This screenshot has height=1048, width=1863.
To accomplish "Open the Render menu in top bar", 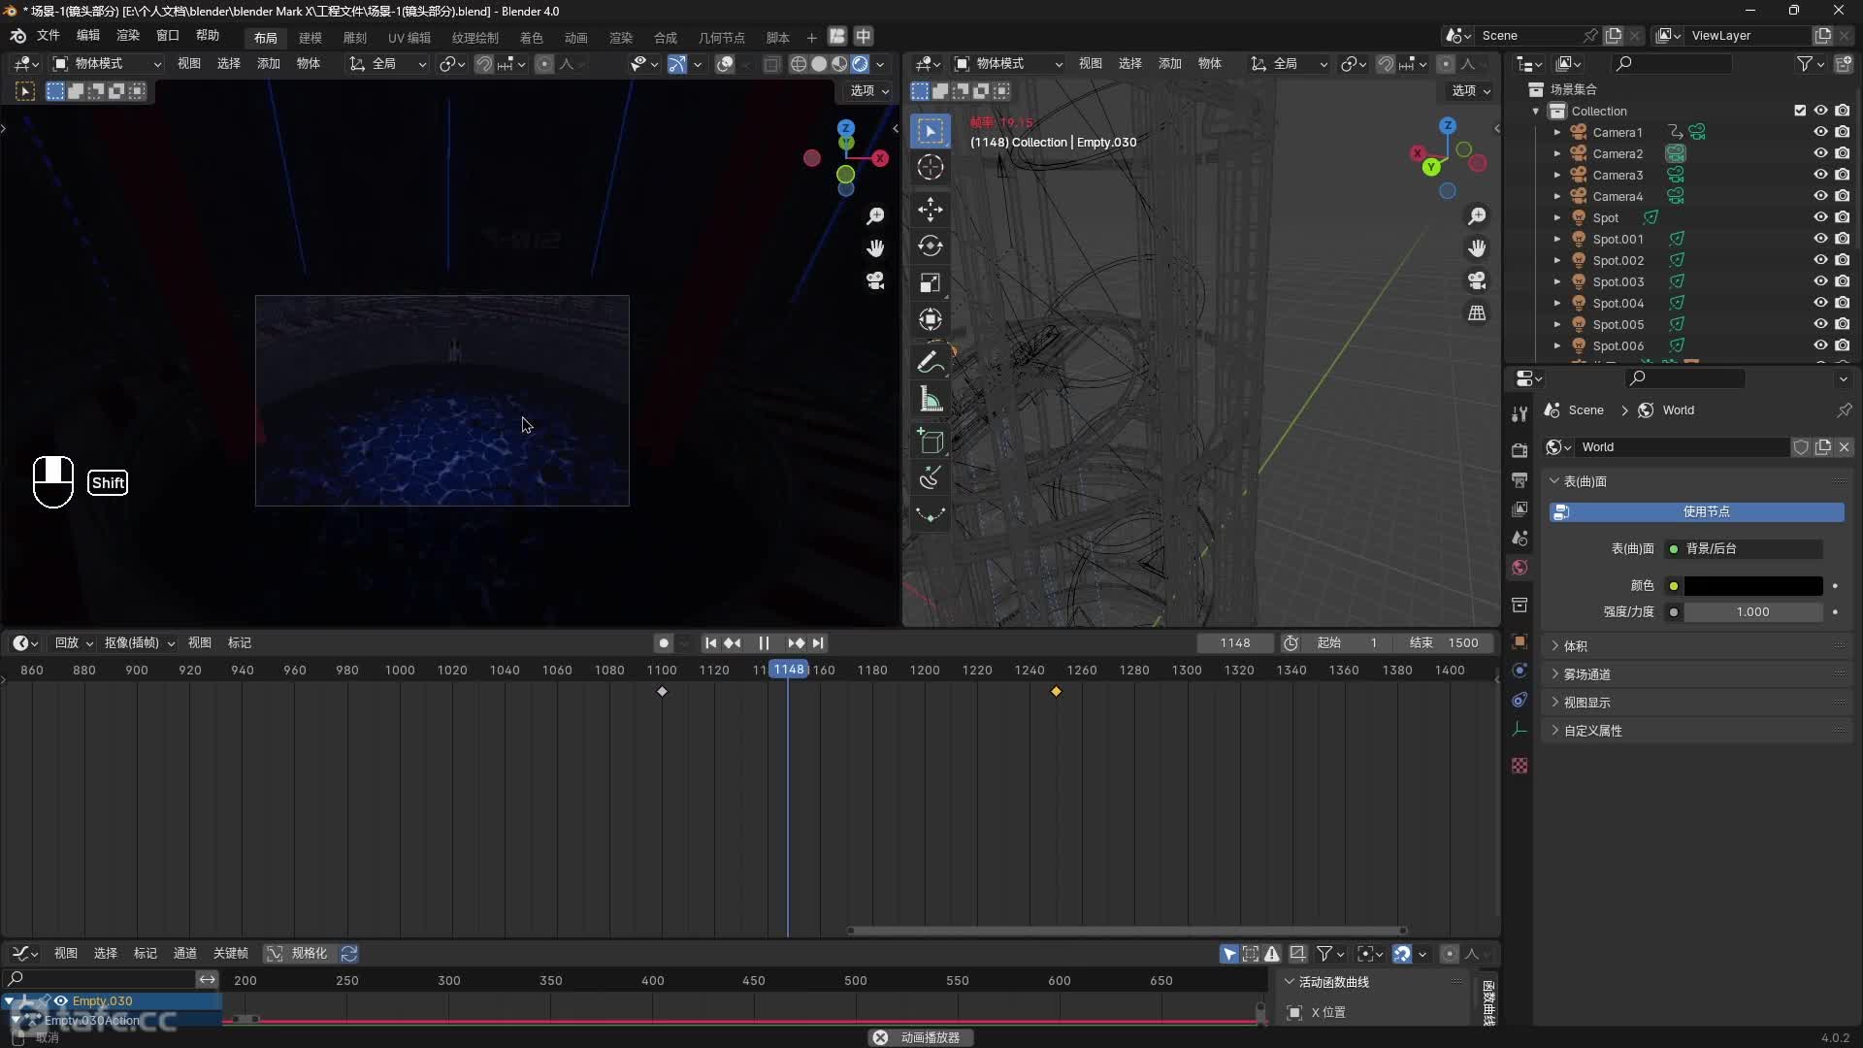I will pyautogui.click(x=128, y=36).
